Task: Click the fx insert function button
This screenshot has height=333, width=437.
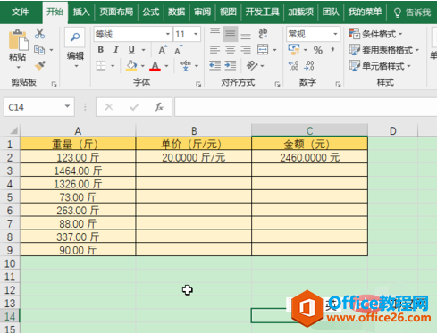Action: pyautogui.click(x=159, y=107)
